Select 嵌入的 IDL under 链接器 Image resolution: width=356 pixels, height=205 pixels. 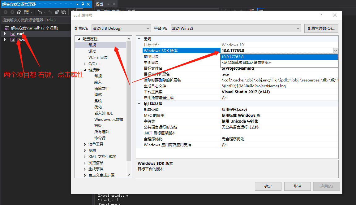103,113
